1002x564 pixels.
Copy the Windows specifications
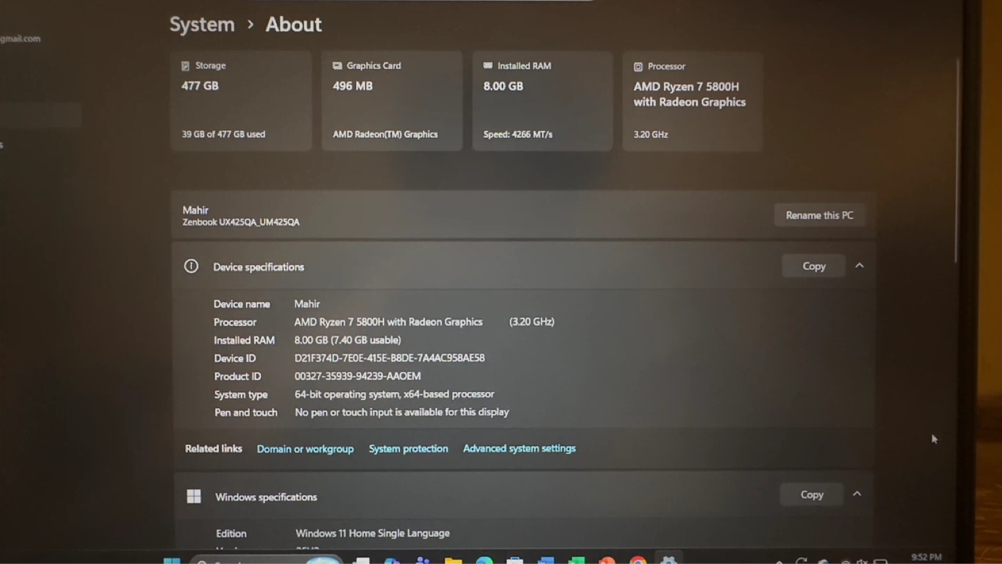tap(811, 494)
